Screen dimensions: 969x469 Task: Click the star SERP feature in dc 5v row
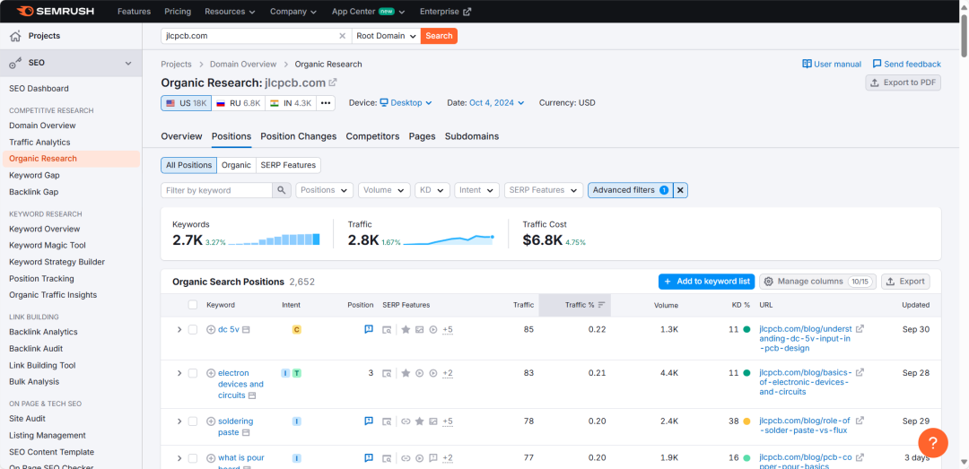tap(406, 329)
